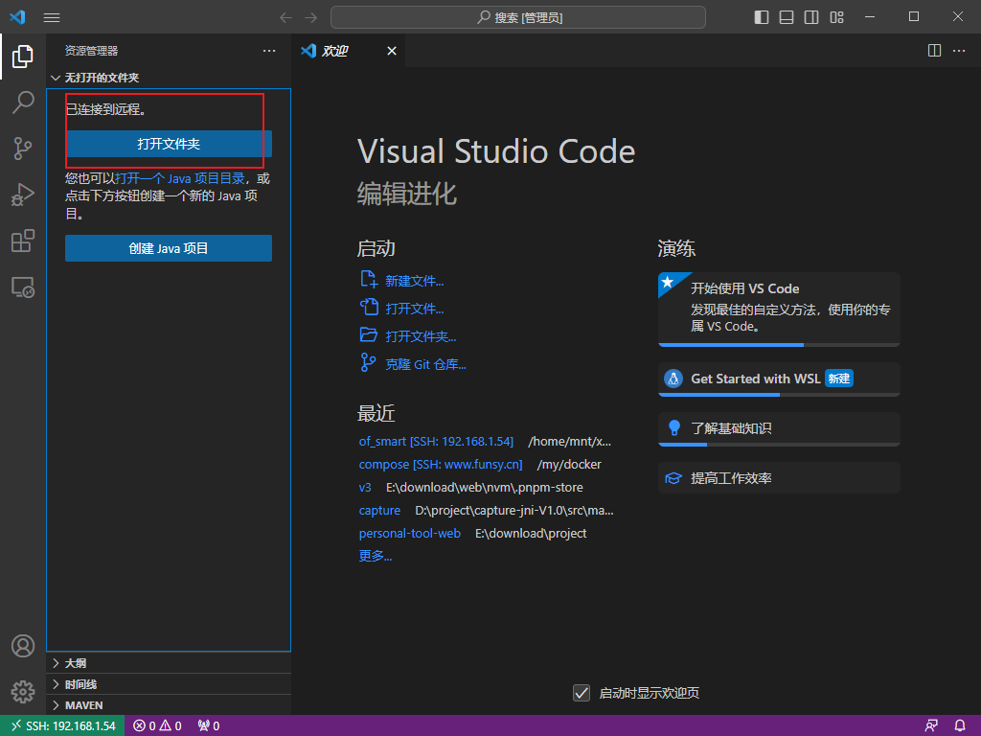Toggle secondary side bar layout icon
This screenshot has height=736, width=981.
[x=811, y=17]
